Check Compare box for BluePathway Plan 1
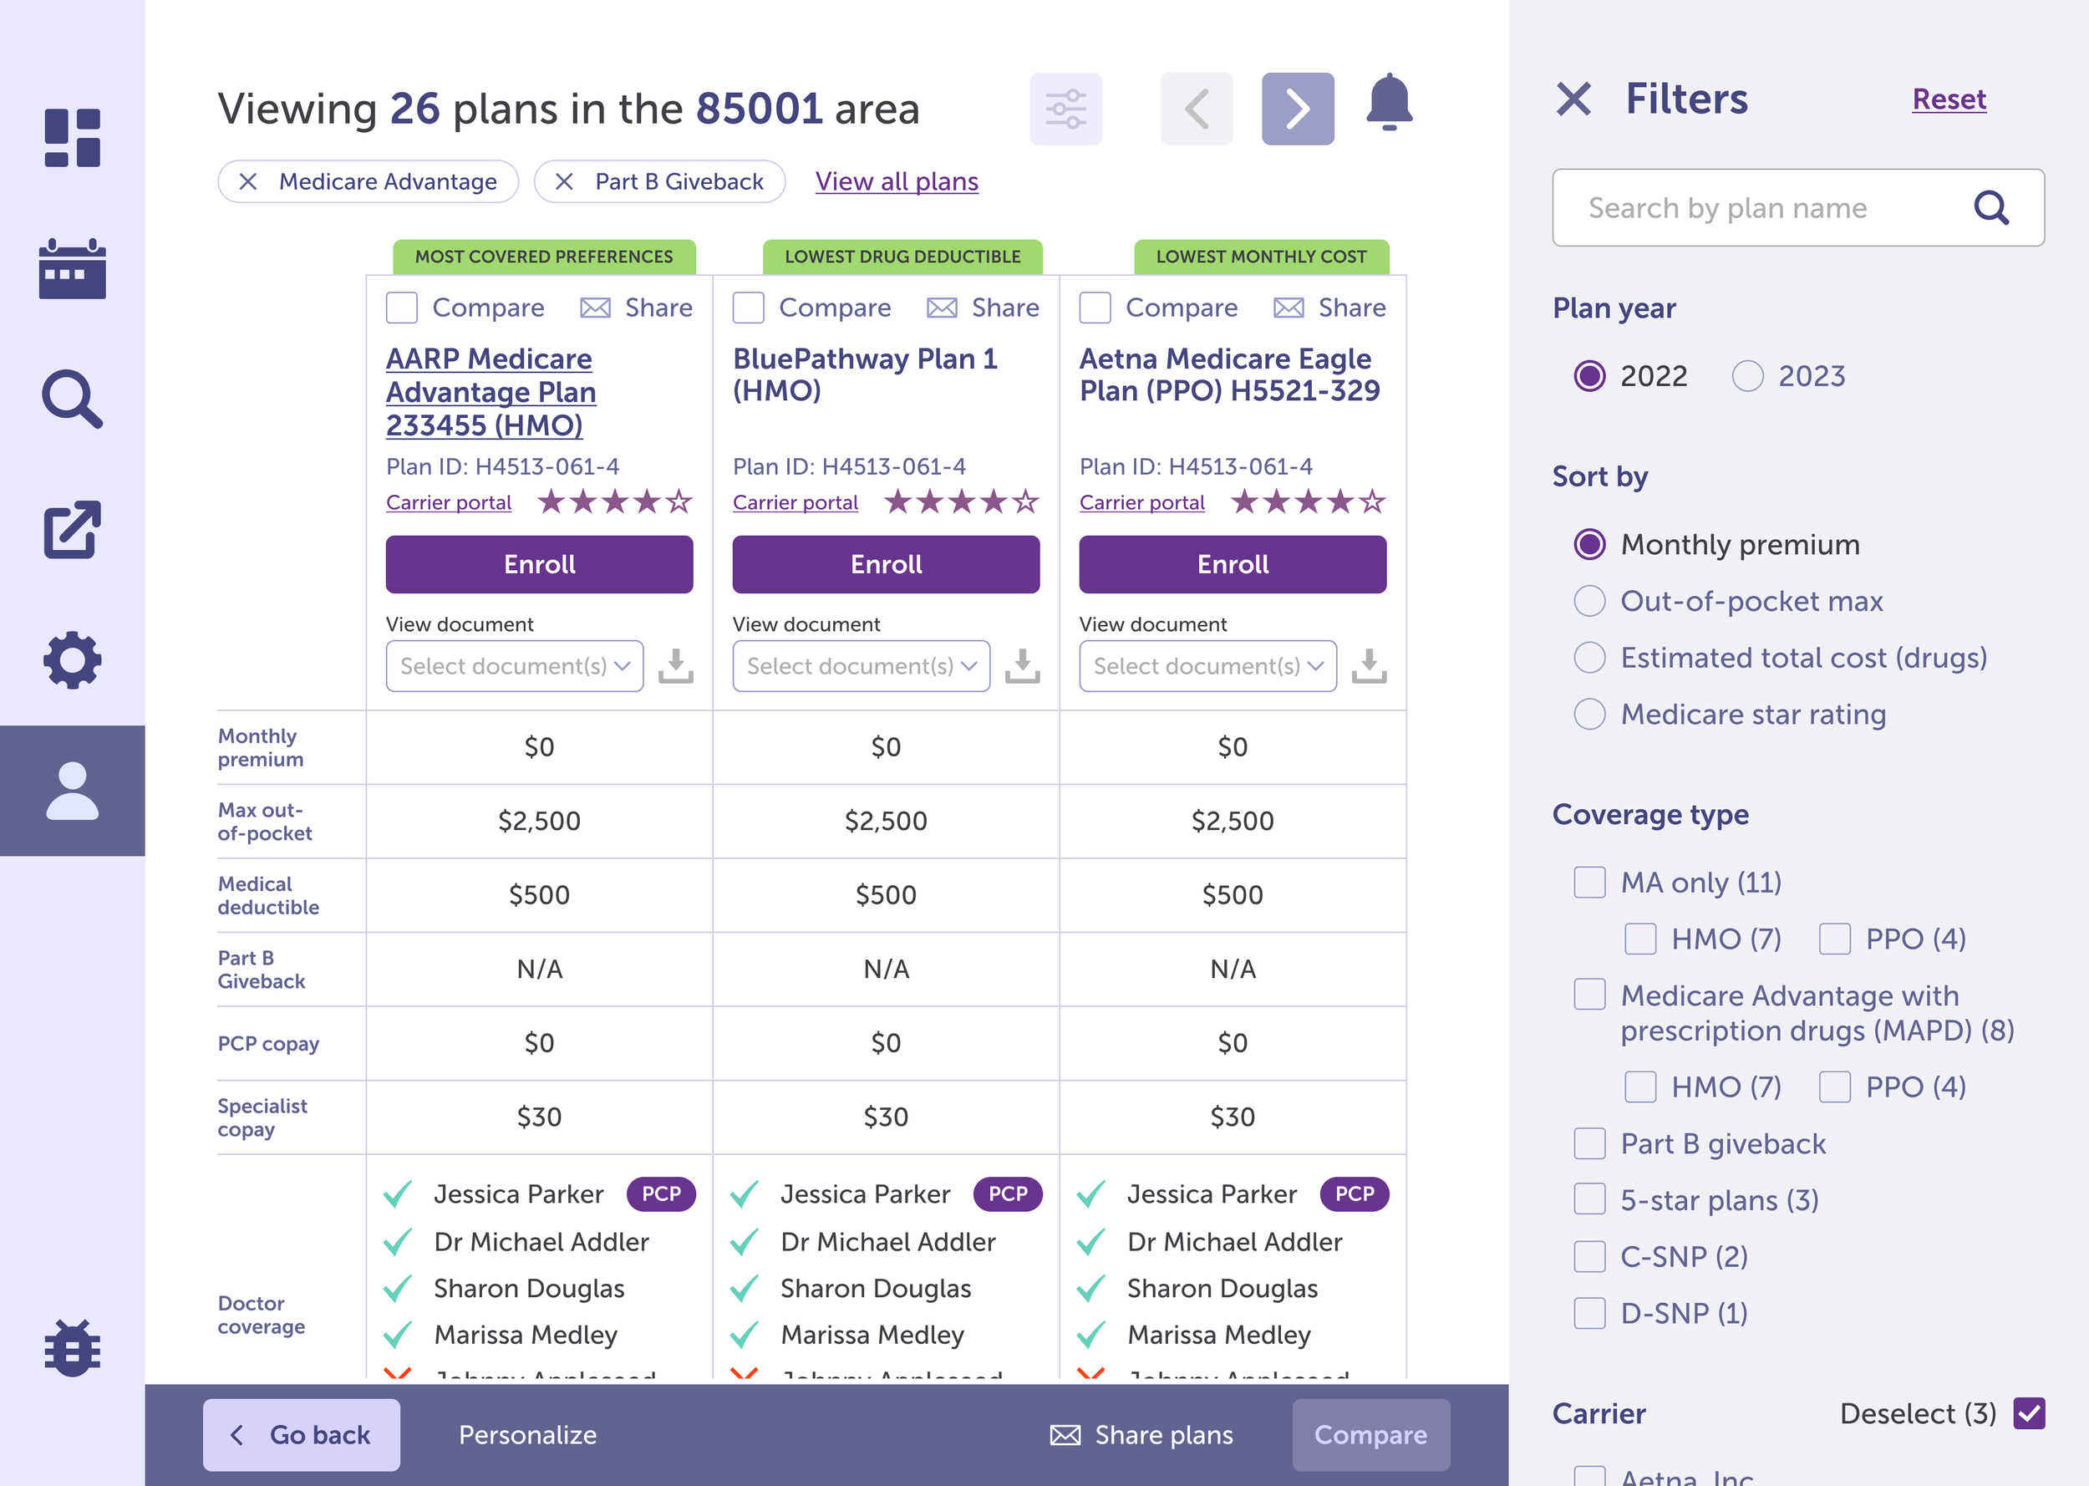The image size is (2089, 1486). tap(748, 308)
